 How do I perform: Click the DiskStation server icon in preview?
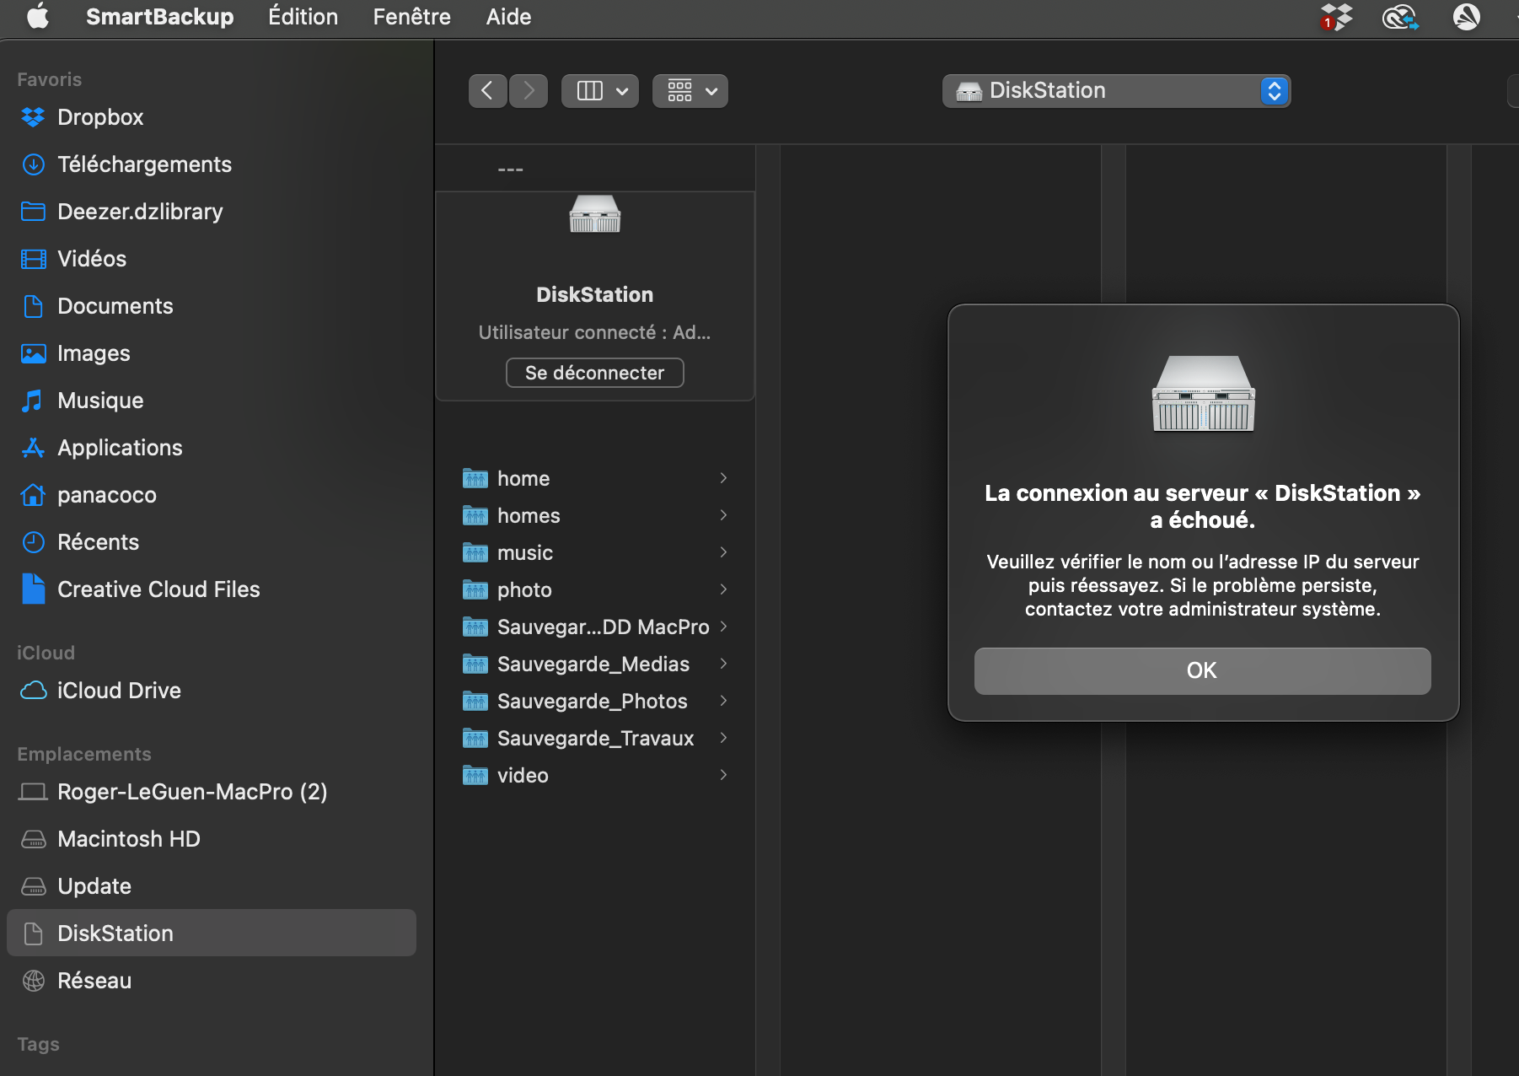(594, 214)
